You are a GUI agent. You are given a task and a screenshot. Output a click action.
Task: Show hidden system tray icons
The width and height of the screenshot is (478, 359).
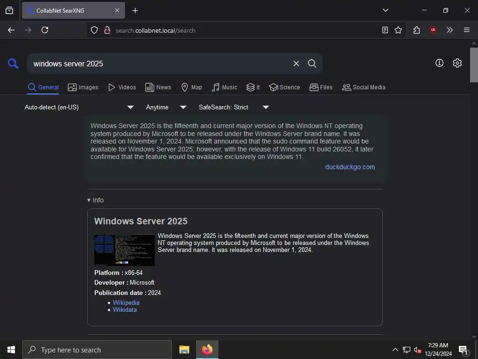point(395,350)
